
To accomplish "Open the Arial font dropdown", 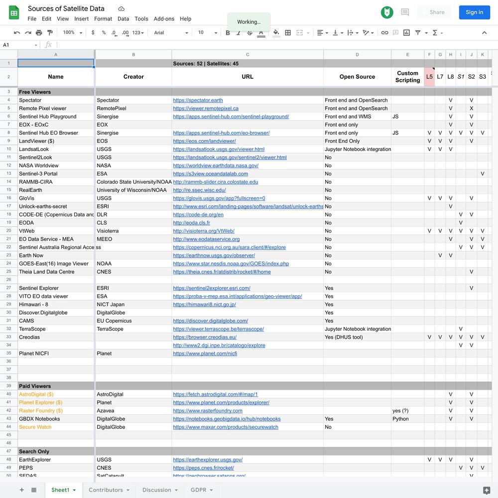I will 171,33.
